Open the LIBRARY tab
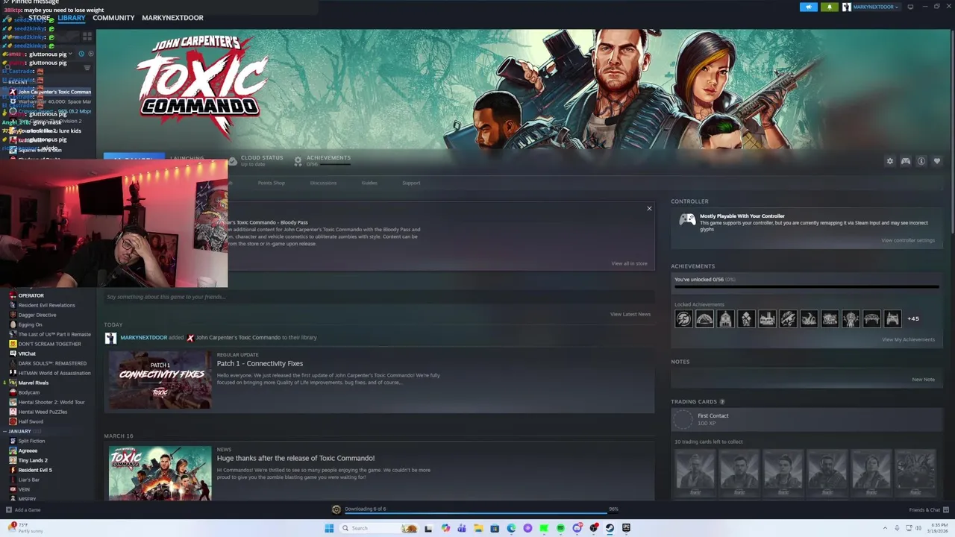The image size is (955, 537). point(72,18)
